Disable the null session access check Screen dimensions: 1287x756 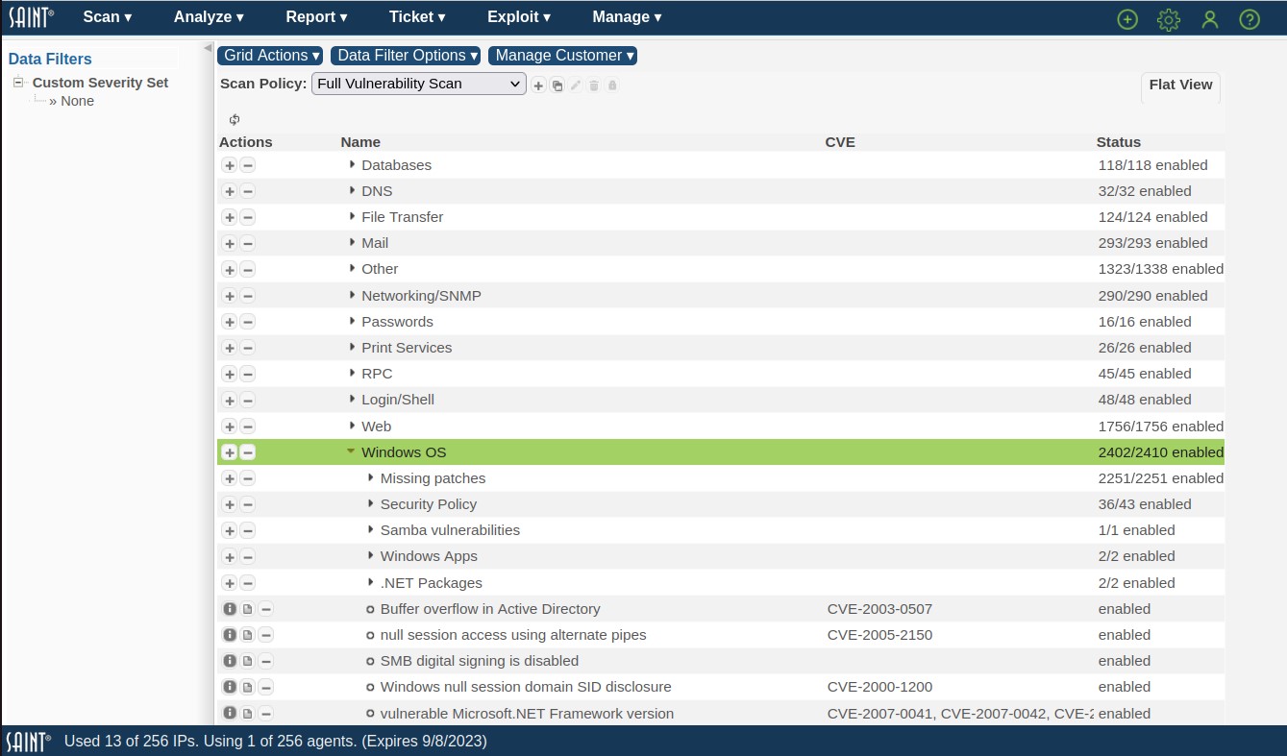pyautogui.click(x=265, y=635)
